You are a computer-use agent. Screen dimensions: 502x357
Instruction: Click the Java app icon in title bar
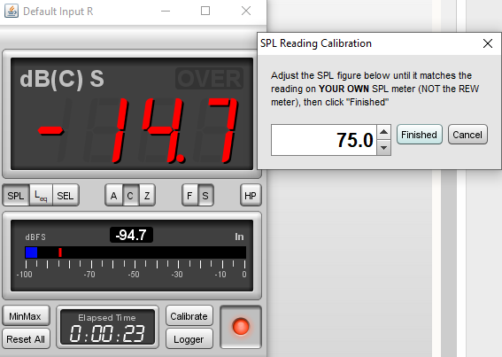click(12, 11)
